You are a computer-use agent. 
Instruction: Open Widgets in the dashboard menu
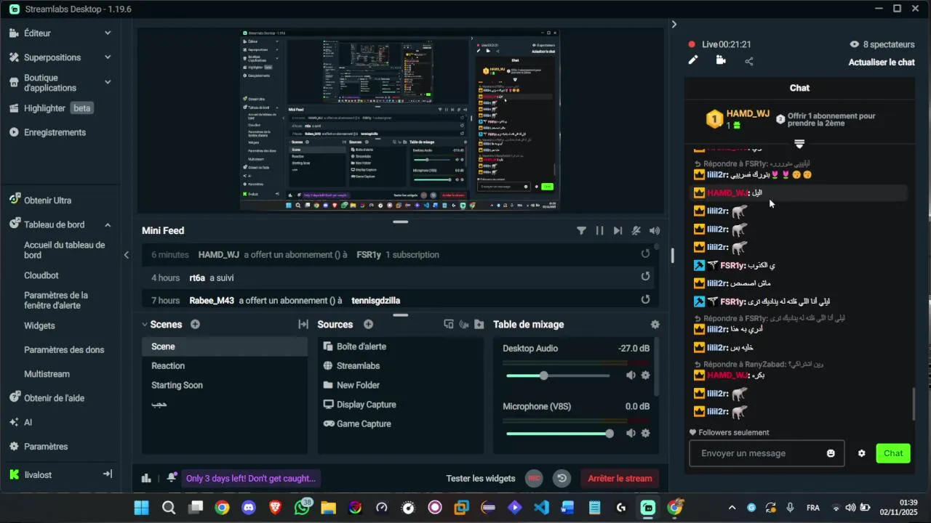39,325
